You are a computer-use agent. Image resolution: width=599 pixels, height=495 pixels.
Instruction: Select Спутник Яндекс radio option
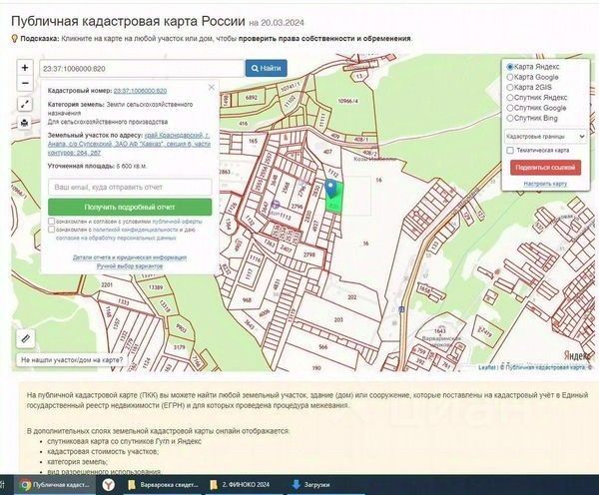click(510, 98)
